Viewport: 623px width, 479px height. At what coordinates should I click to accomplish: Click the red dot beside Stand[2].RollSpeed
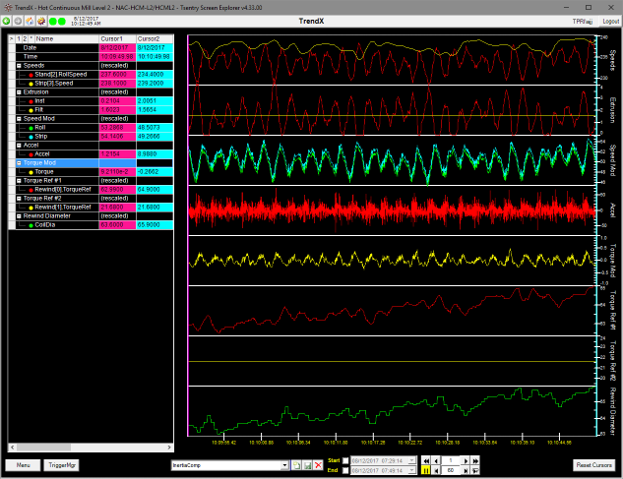click(x=31, y=75)
